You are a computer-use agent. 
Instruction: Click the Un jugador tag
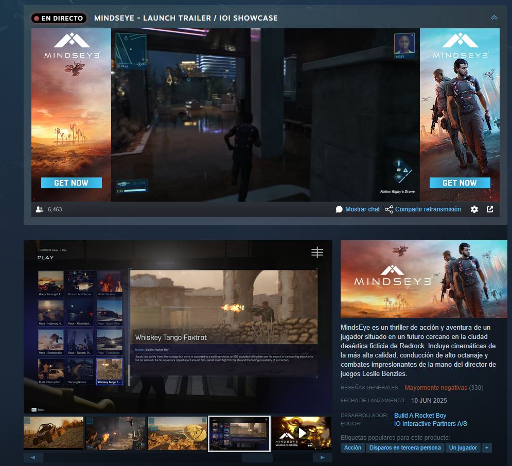[x=463, y=447]
